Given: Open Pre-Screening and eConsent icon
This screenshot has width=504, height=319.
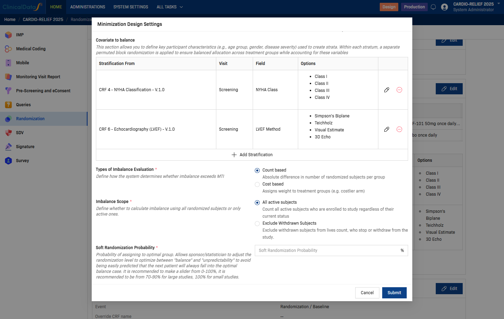Looking at the screenshot, I should [8, 91].
